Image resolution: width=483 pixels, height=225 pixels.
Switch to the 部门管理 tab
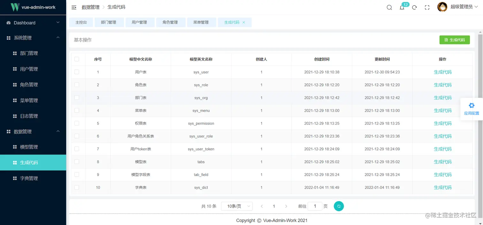click(109, 22)
